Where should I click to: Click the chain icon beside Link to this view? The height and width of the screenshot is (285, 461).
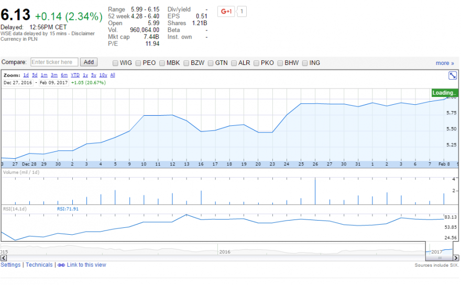[61, 265]
